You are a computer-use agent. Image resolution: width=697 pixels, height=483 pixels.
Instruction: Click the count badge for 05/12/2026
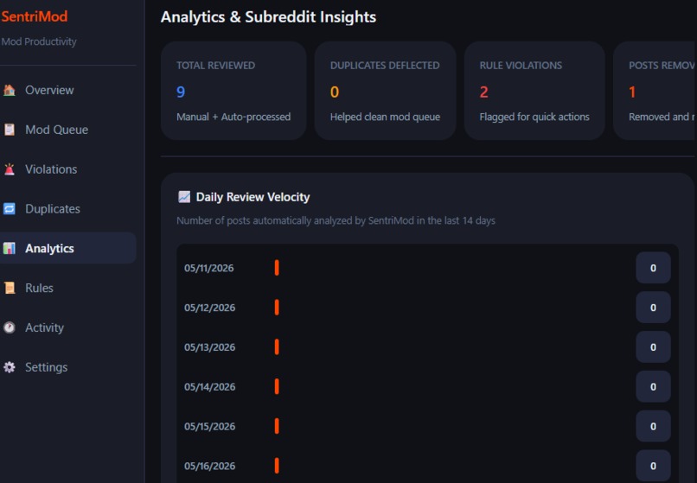click(x=653, y=308)
